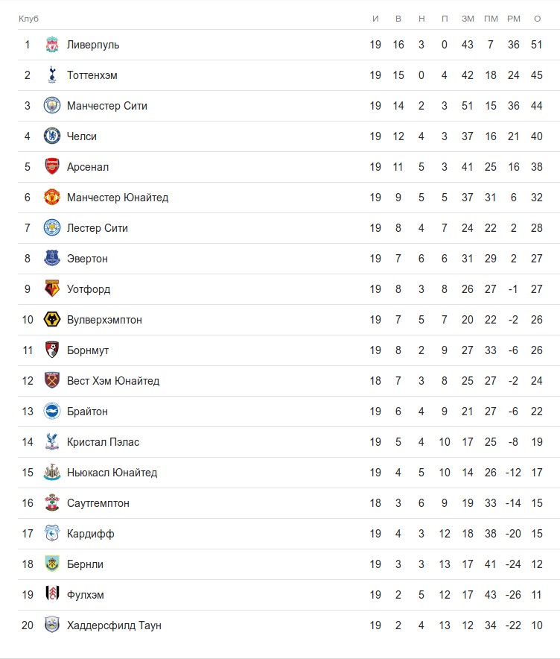The width and height of the screenshot is (560, 659).
Task: Open the Лестер Сити team link
Action: (98, 228)
